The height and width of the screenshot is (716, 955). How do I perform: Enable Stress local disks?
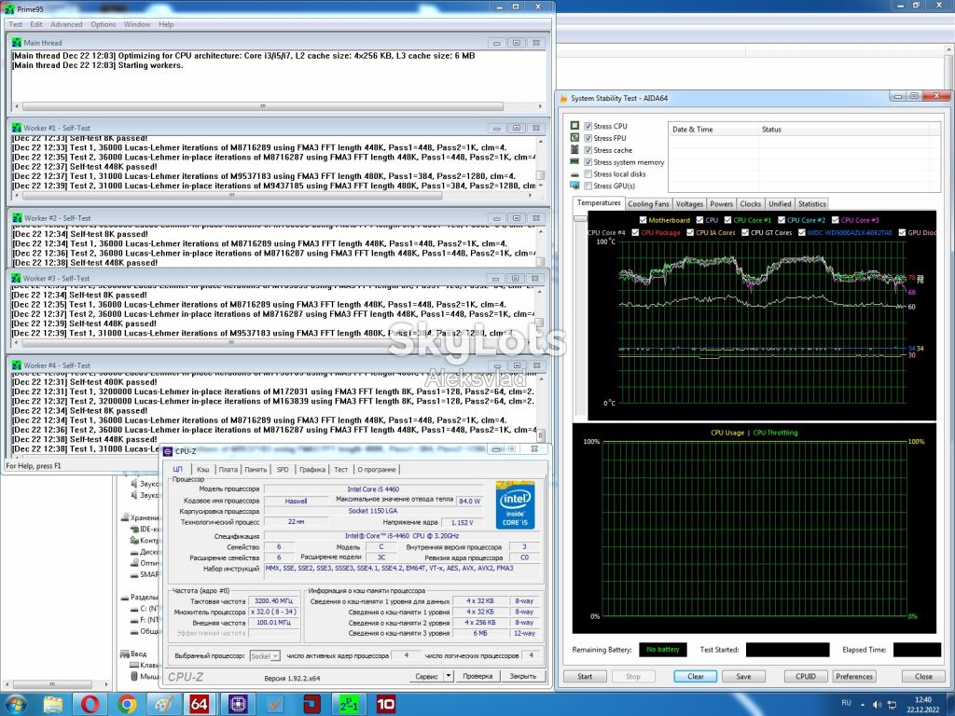coord(588,174)
